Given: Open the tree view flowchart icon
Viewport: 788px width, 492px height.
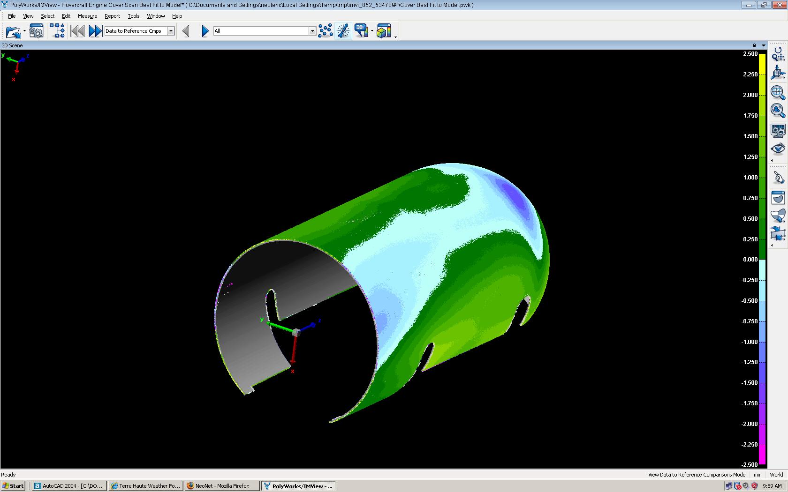Looking at the screenshot, I should click(57, 31).
